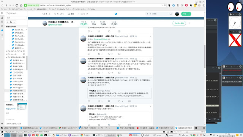Click the Pocket extension icon
The width and height of the screenshot is (243, 137).
[186, 5]
